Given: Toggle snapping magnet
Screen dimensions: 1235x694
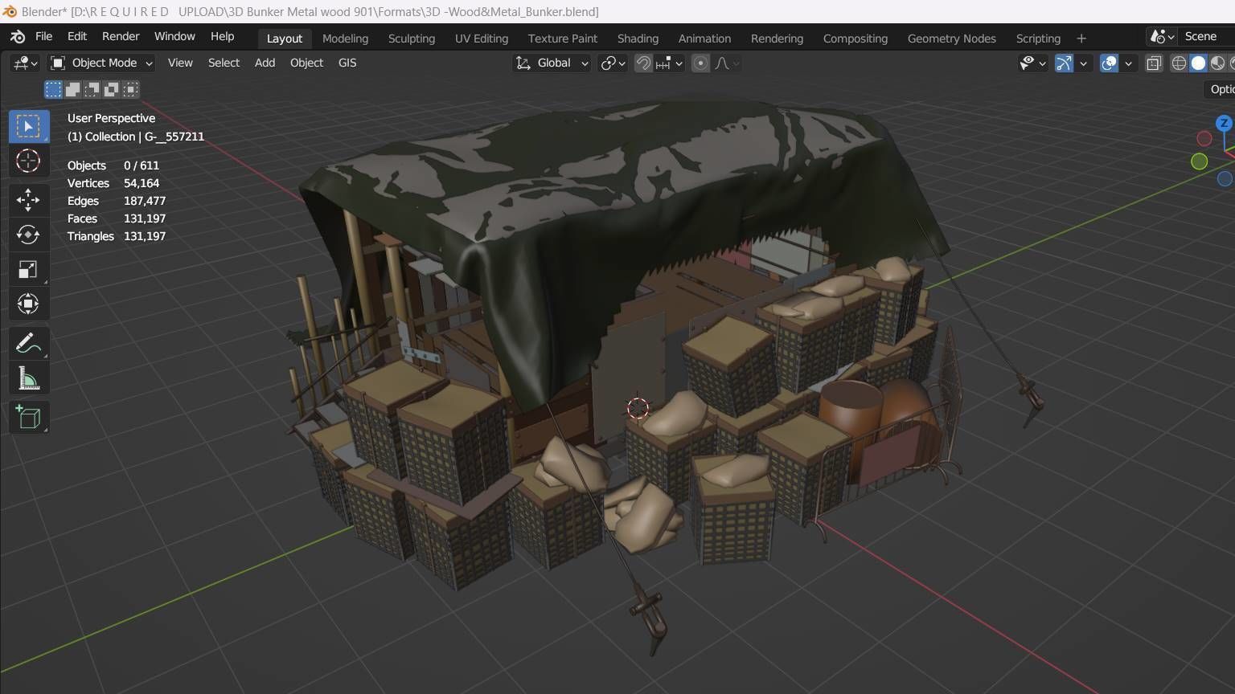Looking at the screenshot, I should 643,63.
